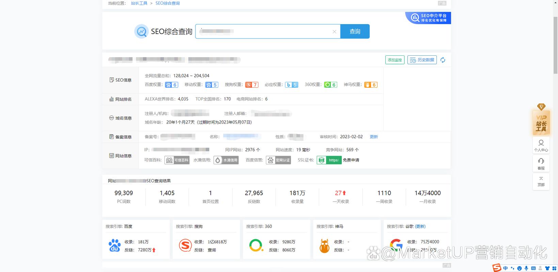Click the 27,965 反链数 value
The height and width of the screenshot is (272, 558).
pos(254,193)
